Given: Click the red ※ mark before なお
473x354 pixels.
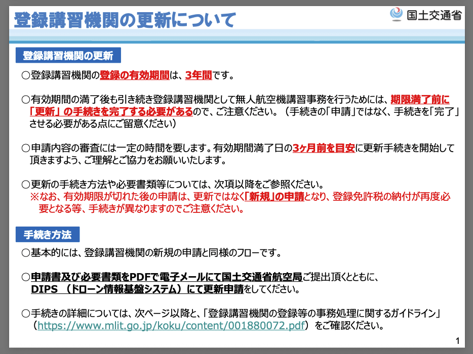Looking at the screenshot, I should click(x=34, y=197).
